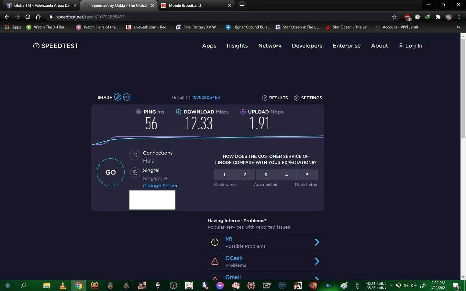Rate Linode customer service 1

pyautogui.click(x=224, y=175)
